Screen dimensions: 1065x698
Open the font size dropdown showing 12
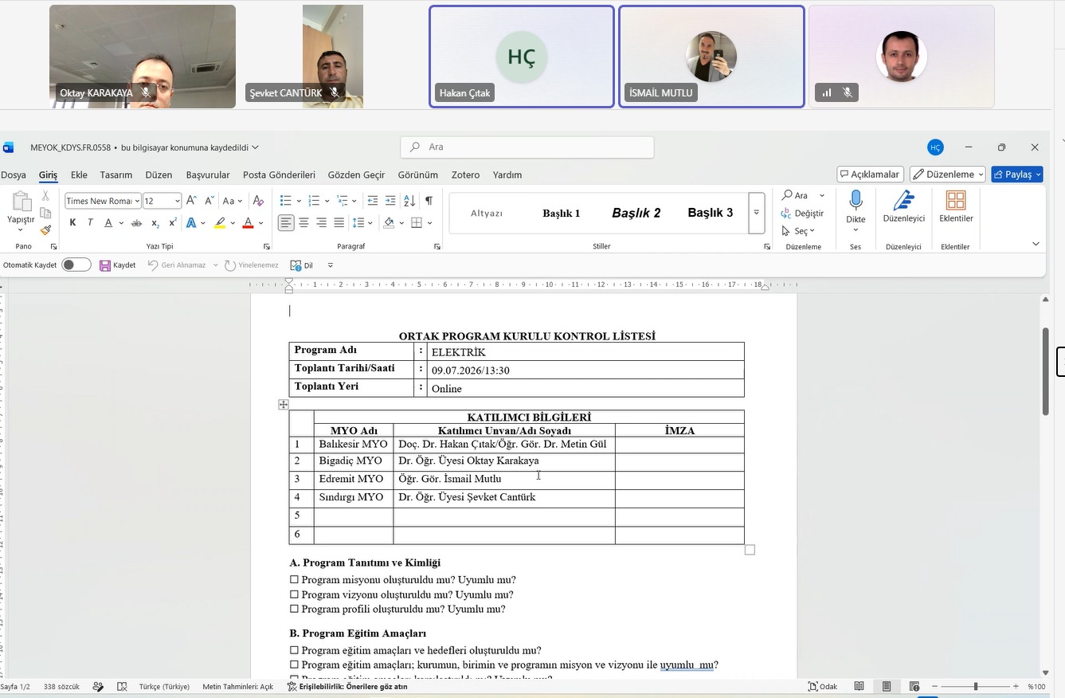pos(177,201)
